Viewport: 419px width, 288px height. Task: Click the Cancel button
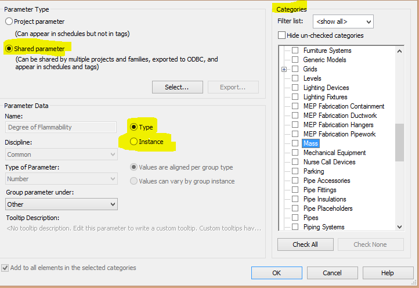coord(332,273)
